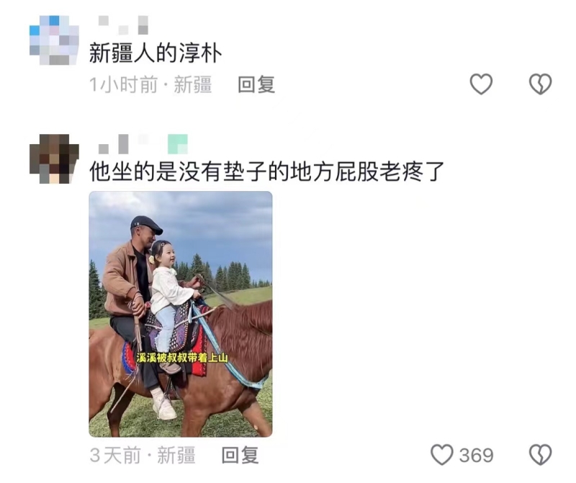Reply to the 新疆人的淳朴 comment

(256, 84)
